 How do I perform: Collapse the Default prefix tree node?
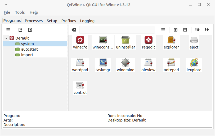point(6,38)
